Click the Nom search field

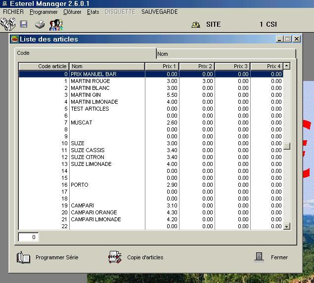click(x=226, y=54)
